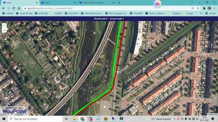The height and width of the screenshot is (122, 218).
Task: Open the clock showing 10:02 20-1-2022
Action: [205, 119]
